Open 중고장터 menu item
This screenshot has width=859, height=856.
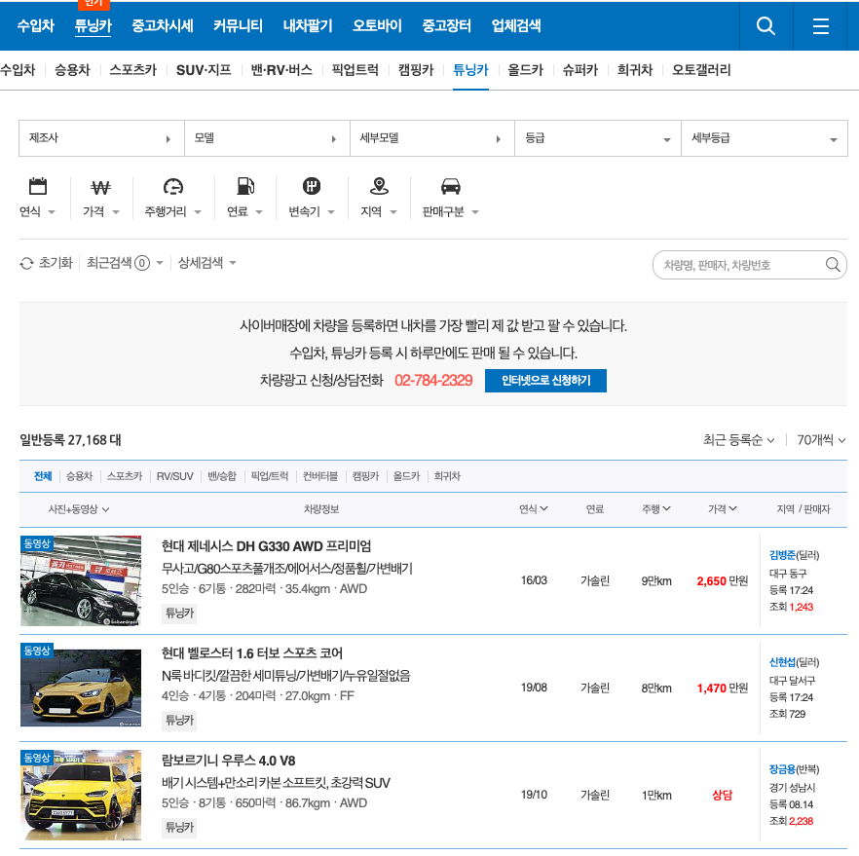[446, 25]
